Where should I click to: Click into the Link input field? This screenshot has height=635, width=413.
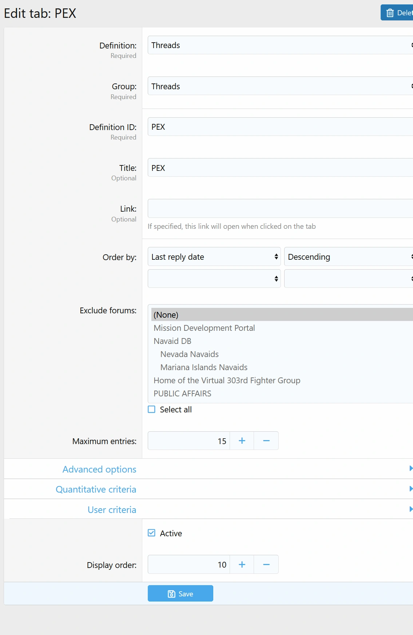pos(280,208)
